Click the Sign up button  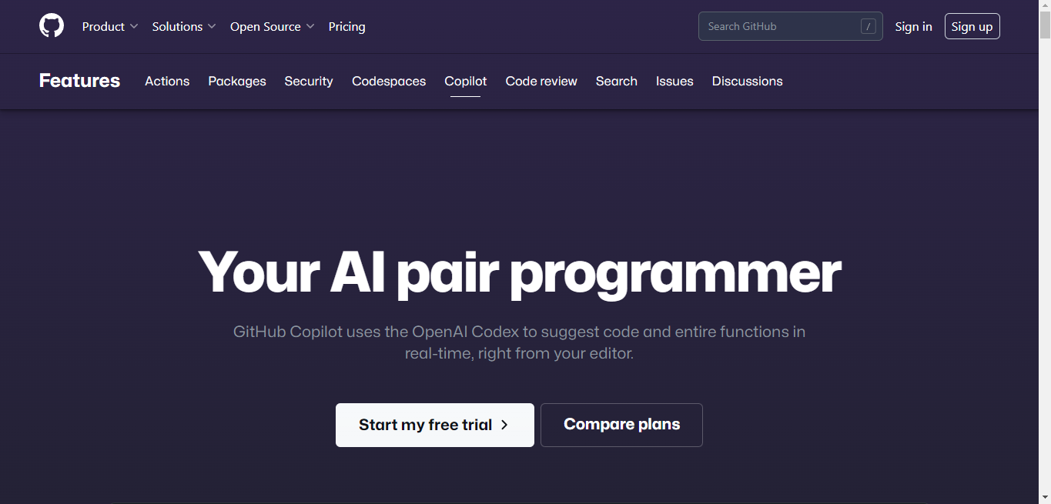pyautogui.click(x=972, y=26)
